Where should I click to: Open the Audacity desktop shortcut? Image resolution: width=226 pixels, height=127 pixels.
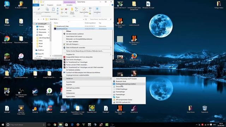[35, 109]
